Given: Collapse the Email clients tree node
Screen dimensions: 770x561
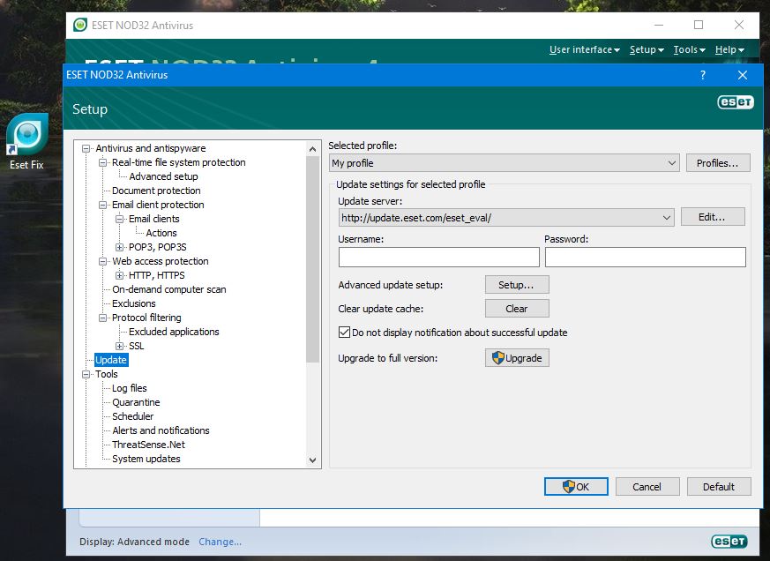Looking at the screenshot, I should click(119, 219).
